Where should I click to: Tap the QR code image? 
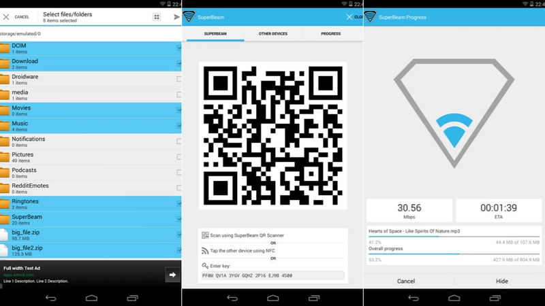point(273,135)
